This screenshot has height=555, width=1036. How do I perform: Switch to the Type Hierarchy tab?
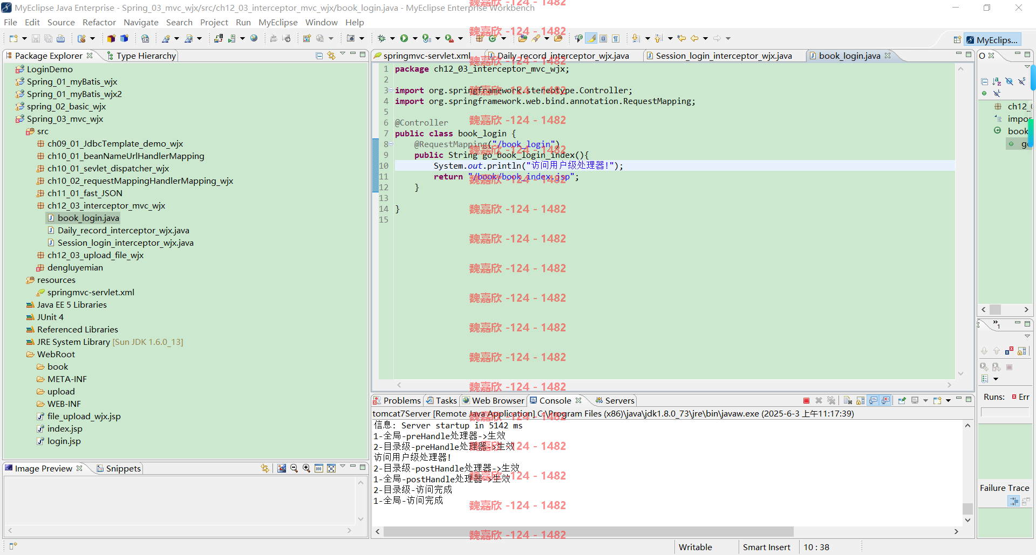click(x=141, y=55)
